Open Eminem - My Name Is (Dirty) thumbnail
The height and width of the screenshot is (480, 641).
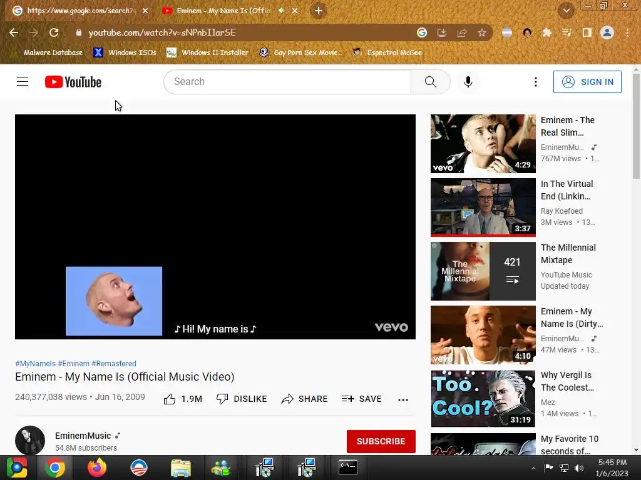pos(483,335)
